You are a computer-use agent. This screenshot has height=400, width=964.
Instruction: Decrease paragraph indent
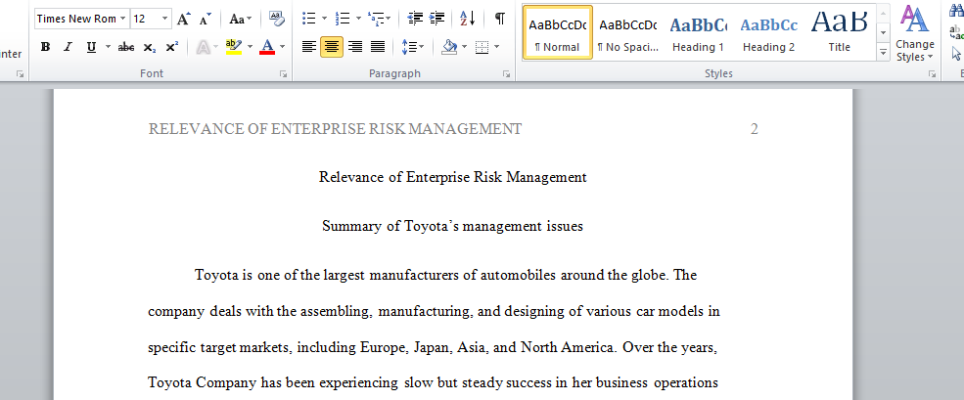[416, 19]
